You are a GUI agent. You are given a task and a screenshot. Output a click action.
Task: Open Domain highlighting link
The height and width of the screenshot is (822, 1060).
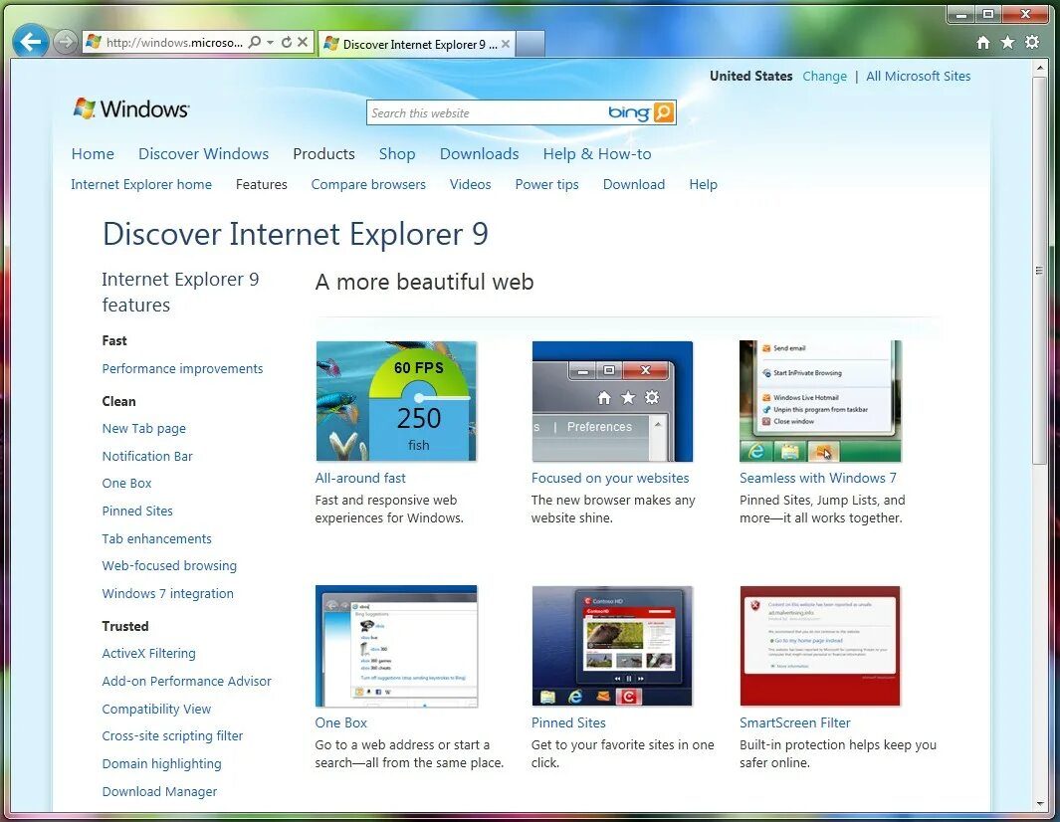click(161, 763)
